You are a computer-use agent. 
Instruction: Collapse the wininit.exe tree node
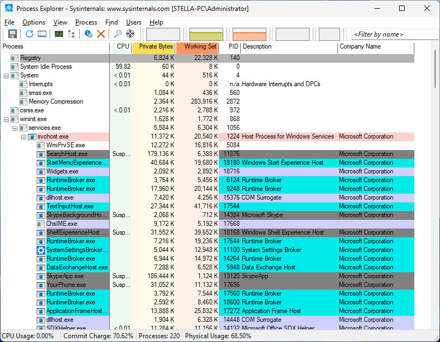7,119
